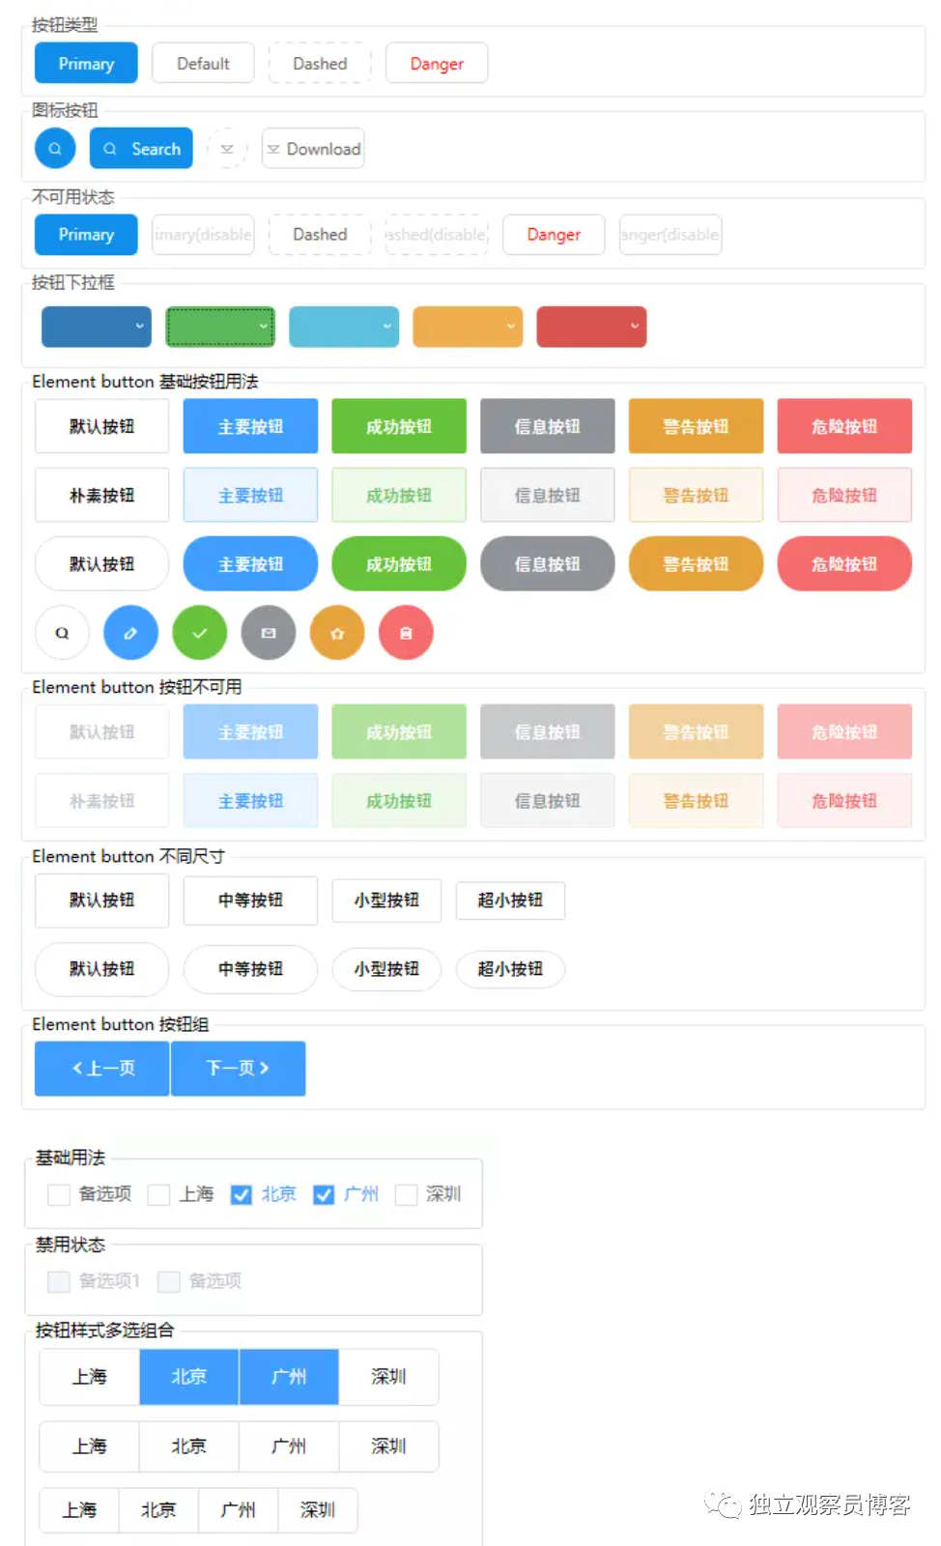Click the 上一页 previous page button

pyautogui.click(x=102, y=1068)
